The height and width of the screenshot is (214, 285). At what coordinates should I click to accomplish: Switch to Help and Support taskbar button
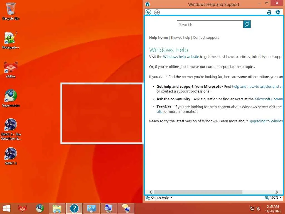coord(74,208)
